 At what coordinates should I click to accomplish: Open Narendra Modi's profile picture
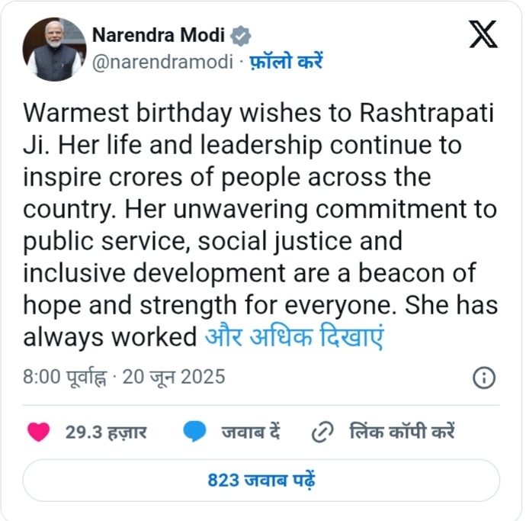[54, 50]
